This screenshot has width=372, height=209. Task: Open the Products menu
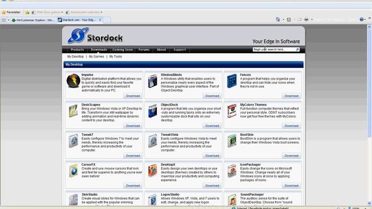click(x=77, y=49)
